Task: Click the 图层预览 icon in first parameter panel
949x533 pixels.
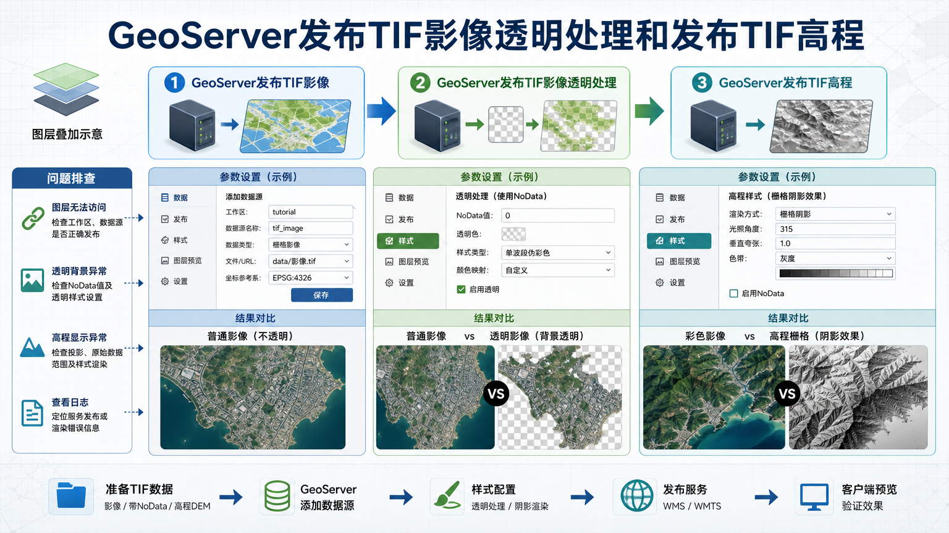Action: [165, 260]
